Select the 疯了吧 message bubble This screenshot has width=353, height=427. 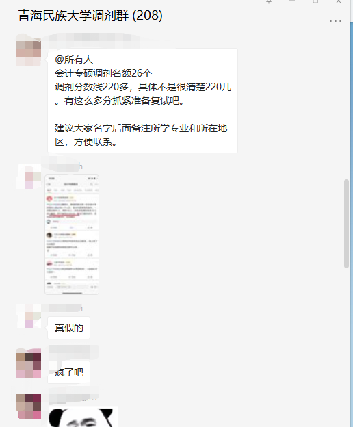click(x=68, y=372)
